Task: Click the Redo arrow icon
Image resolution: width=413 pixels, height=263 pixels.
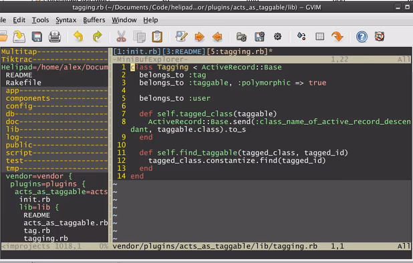Action: click(97, 36)
